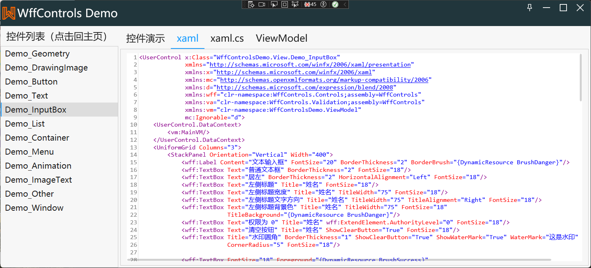Enable Track Focused Element icon
The height and width of the screenshot is (268, 591).
click(x=295, y=4)
